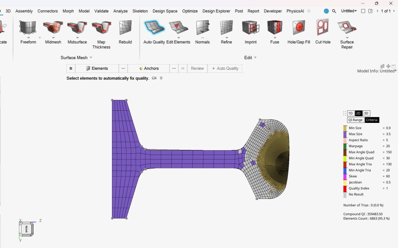Open the Anchors selector options ellipsis
Image resolution: width=398 pixels, height=248 pixels.
[174, 68]
